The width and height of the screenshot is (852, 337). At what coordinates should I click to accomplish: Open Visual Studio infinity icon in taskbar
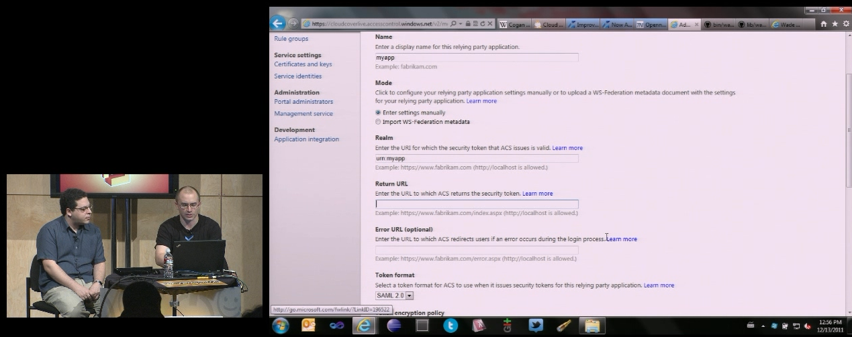337,326
